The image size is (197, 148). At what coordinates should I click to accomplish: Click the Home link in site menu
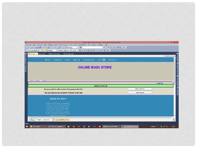(48, 60)
